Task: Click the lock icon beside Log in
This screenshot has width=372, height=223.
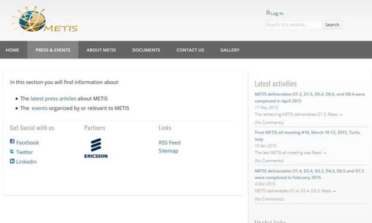Action: coord(268,13)
